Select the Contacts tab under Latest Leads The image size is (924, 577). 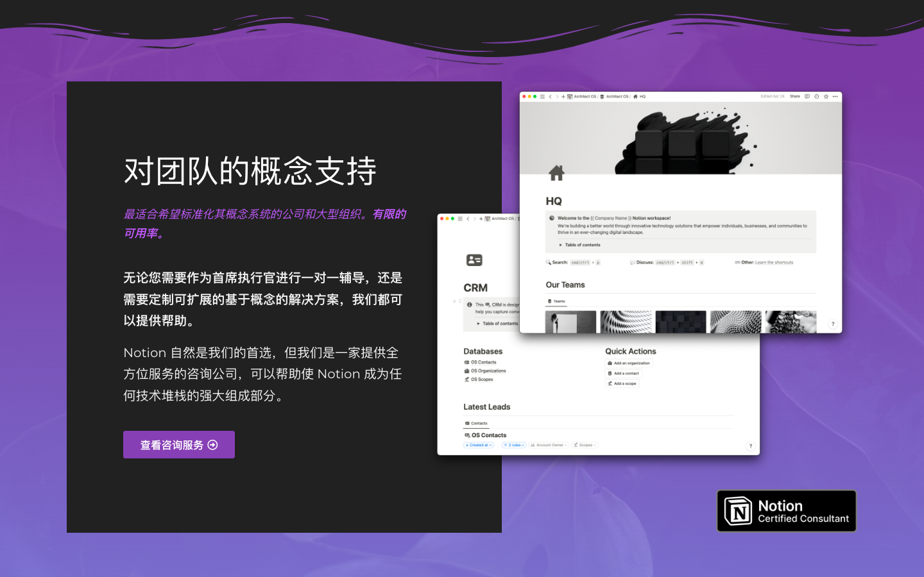(x=476, y=423)
